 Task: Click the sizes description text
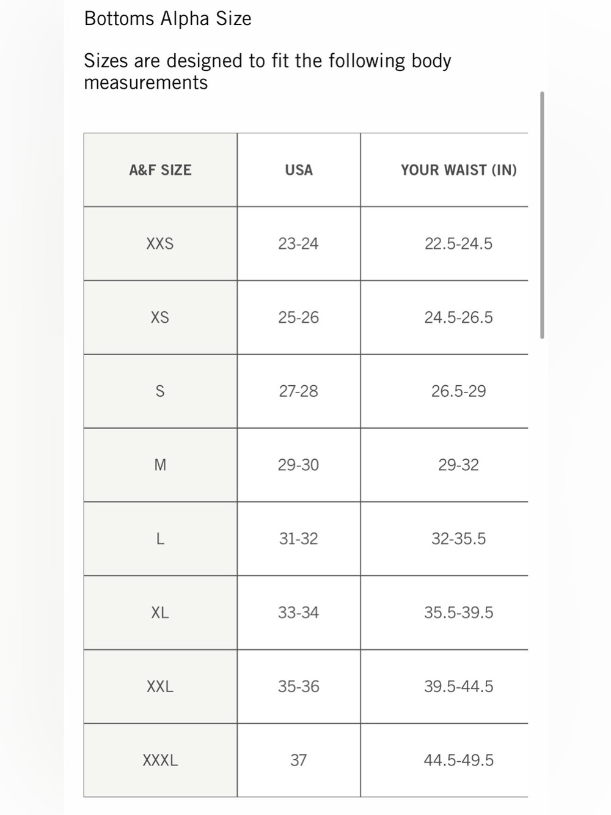tap(268, 72)
